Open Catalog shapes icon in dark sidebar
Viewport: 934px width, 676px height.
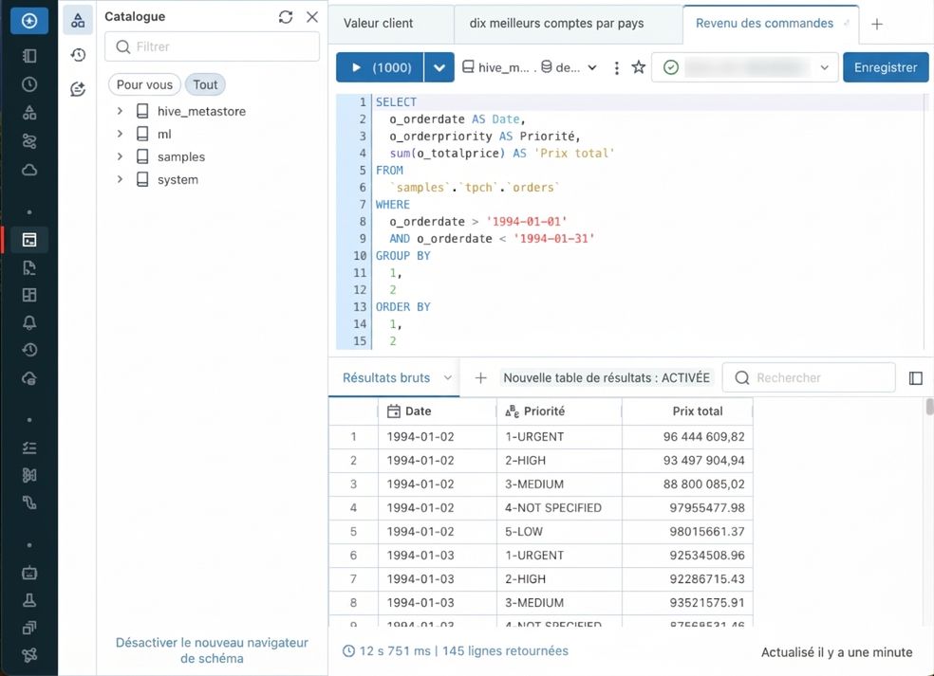click(29, 113)
